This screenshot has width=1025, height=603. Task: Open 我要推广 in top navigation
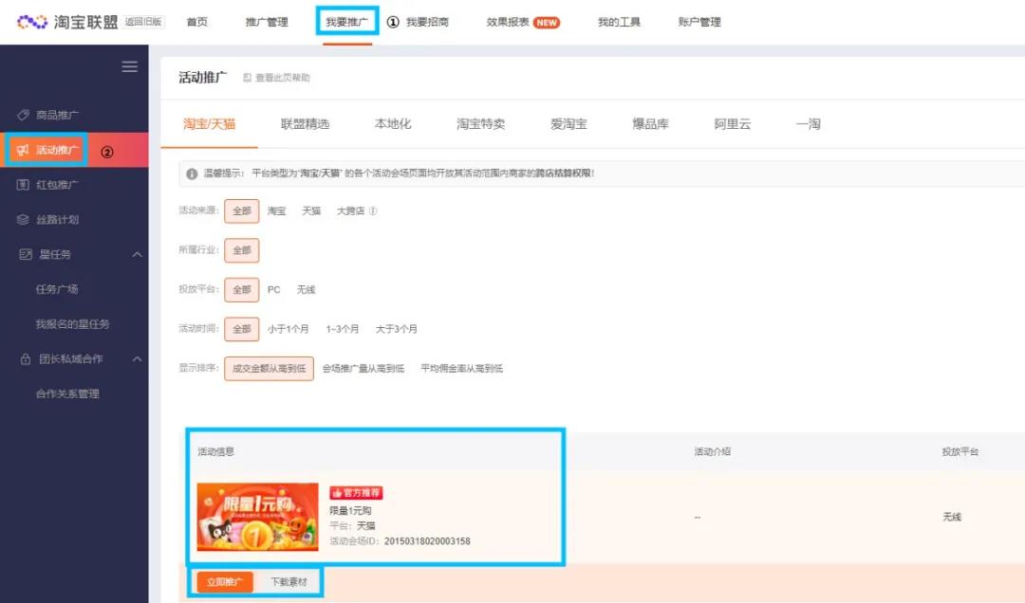[347, 22]
